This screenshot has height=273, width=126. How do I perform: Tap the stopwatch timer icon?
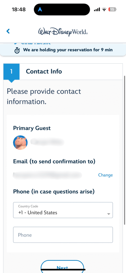[x=17, y=50]
